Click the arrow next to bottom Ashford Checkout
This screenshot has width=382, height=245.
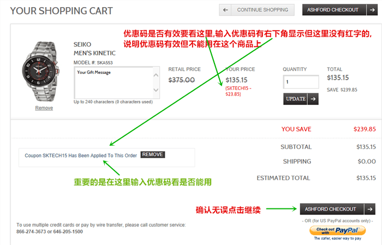tap(370, 209)
